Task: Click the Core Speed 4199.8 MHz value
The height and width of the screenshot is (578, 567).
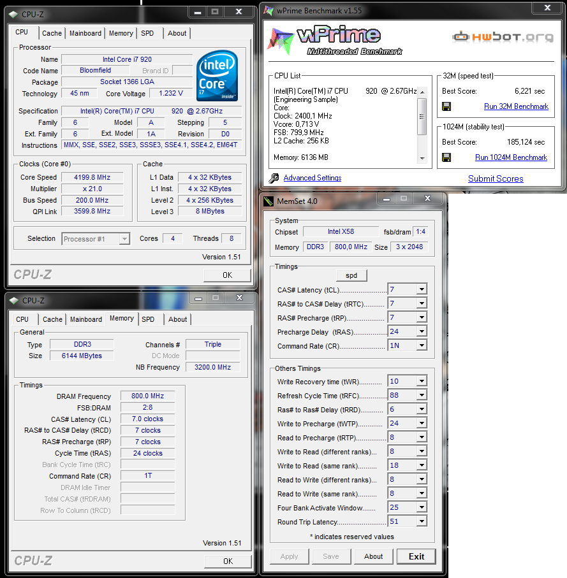Action: tap(92, 177)
